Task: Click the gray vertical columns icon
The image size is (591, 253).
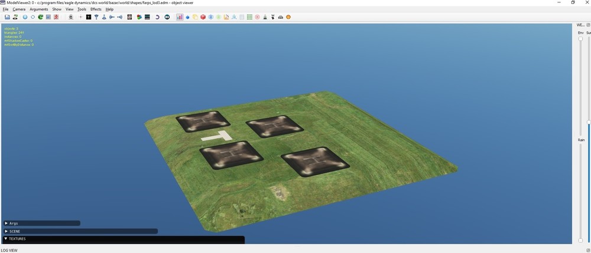Action: coord(242,17)
